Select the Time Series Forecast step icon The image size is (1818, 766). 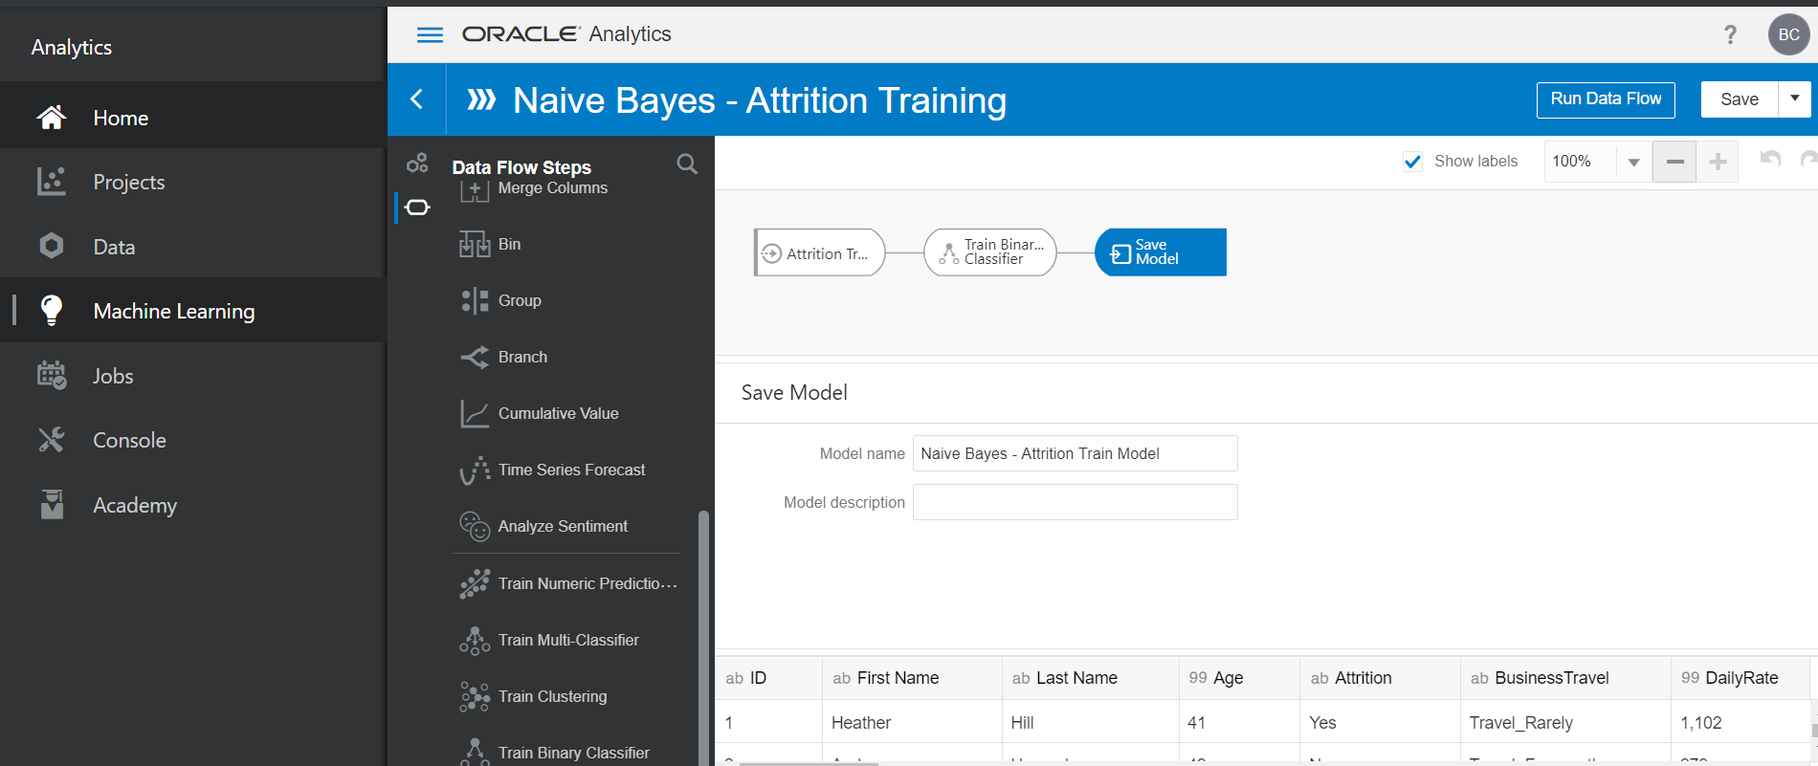click(x=475, y=471)
